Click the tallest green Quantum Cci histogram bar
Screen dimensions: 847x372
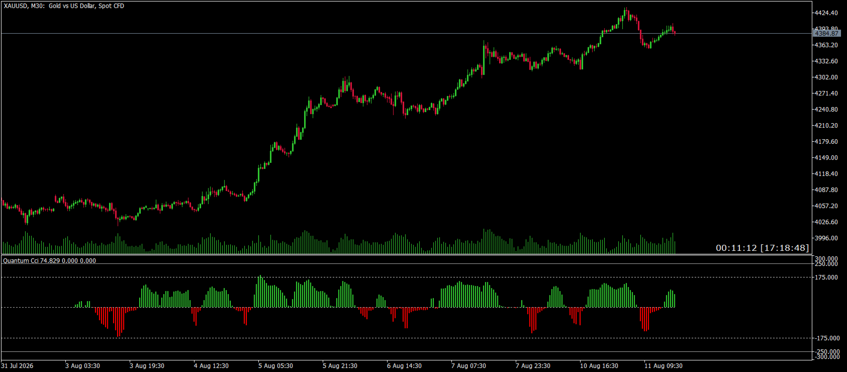pyautogui.click(x=260, y=292)
